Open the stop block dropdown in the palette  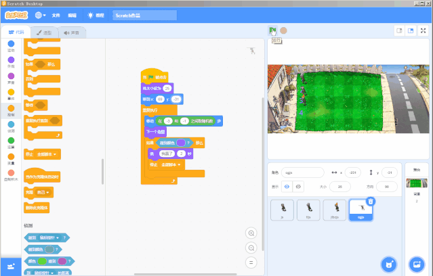pos(46,154)
